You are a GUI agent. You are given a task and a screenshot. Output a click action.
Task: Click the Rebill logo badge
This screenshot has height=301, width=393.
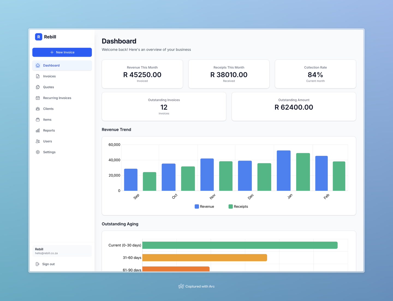(x=38, y=37)
